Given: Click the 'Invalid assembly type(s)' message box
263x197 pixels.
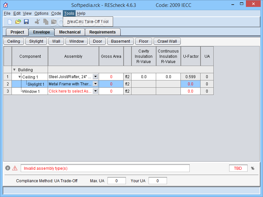Looking at the screenshot, I should 105,168.
